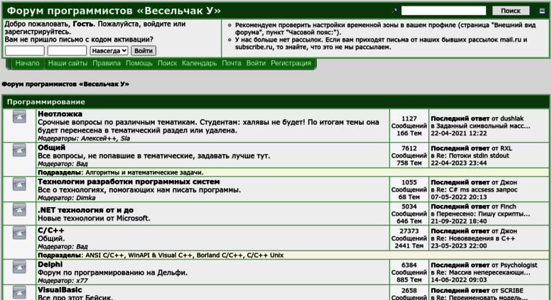The image size is (552, 300).
Task: Click the breadcrumb Форум программистов «Весельчак У»
Action: (x=65, y=84)
